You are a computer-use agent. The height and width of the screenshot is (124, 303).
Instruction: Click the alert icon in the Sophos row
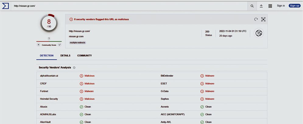click(x=202, y=99)
